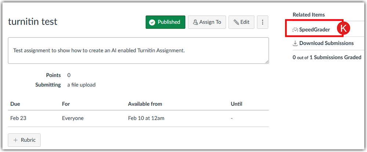Select the "turnitin test" assignment title

(x=33, y=22)
